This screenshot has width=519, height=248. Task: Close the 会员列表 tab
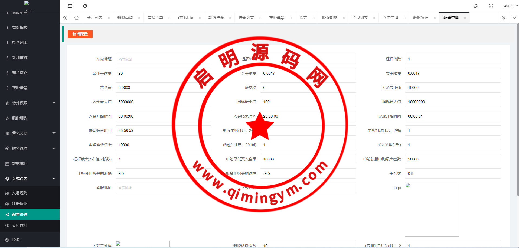point(109,18)
